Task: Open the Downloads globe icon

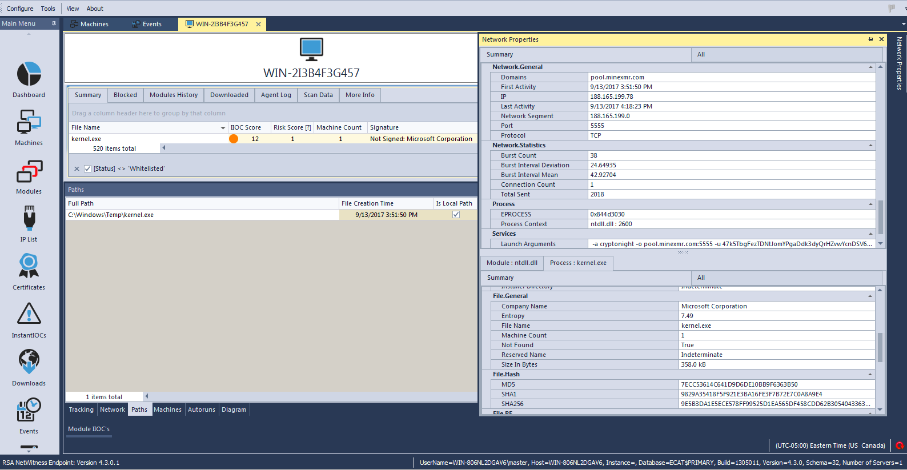Action: point(29,363)
